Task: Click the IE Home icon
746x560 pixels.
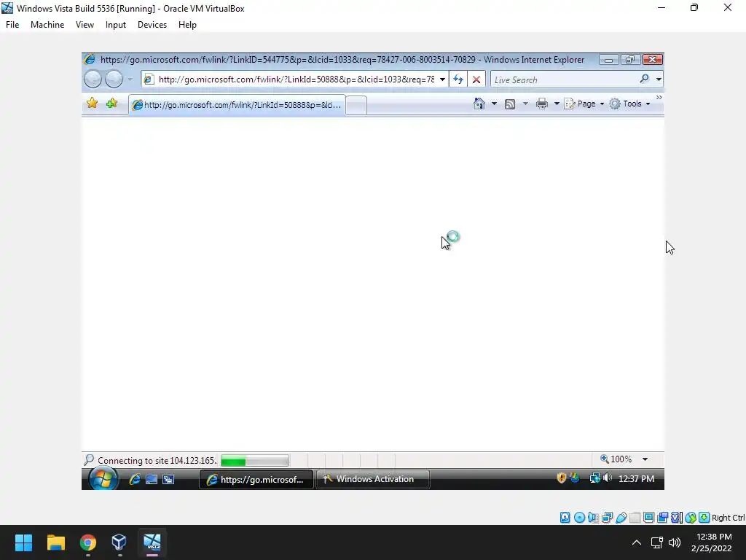Action: point(479,104)
